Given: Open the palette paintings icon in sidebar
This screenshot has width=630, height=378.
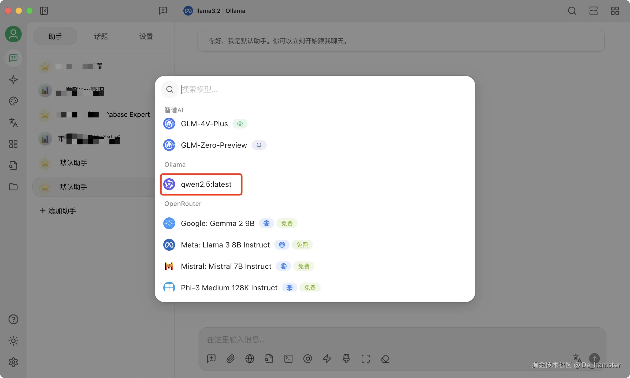Looking at the screenshot, I should coord(13,101).
